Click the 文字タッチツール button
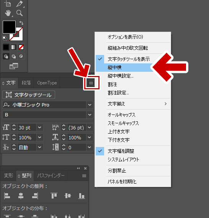Screen dimensions: 209x218 click(x=29, y=95)
